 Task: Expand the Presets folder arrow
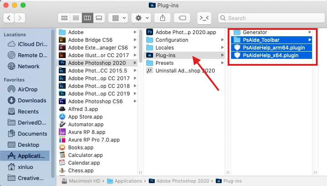[x=222, y=63]
